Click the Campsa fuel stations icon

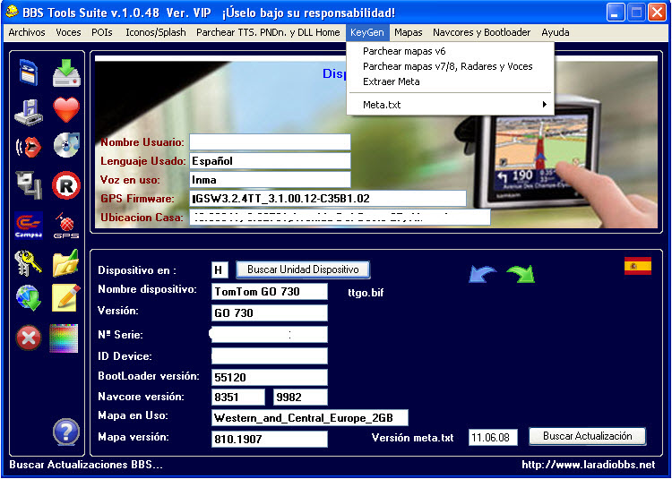click(x=29, y=225)
